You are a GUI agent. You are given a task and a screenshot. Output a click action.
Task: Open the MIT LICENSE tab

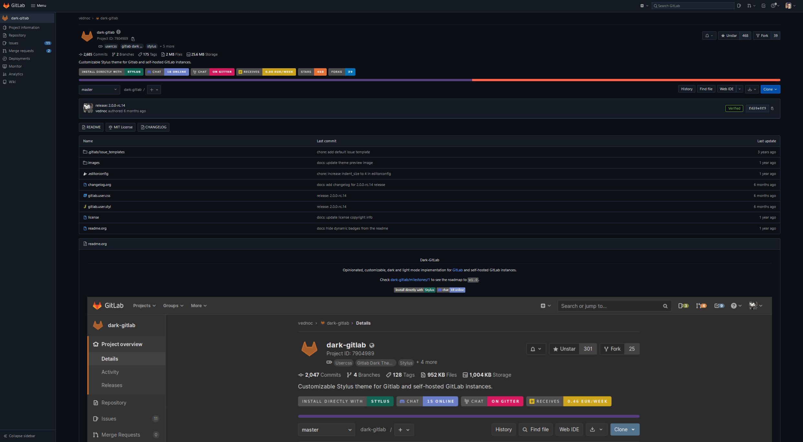point(120,127)
